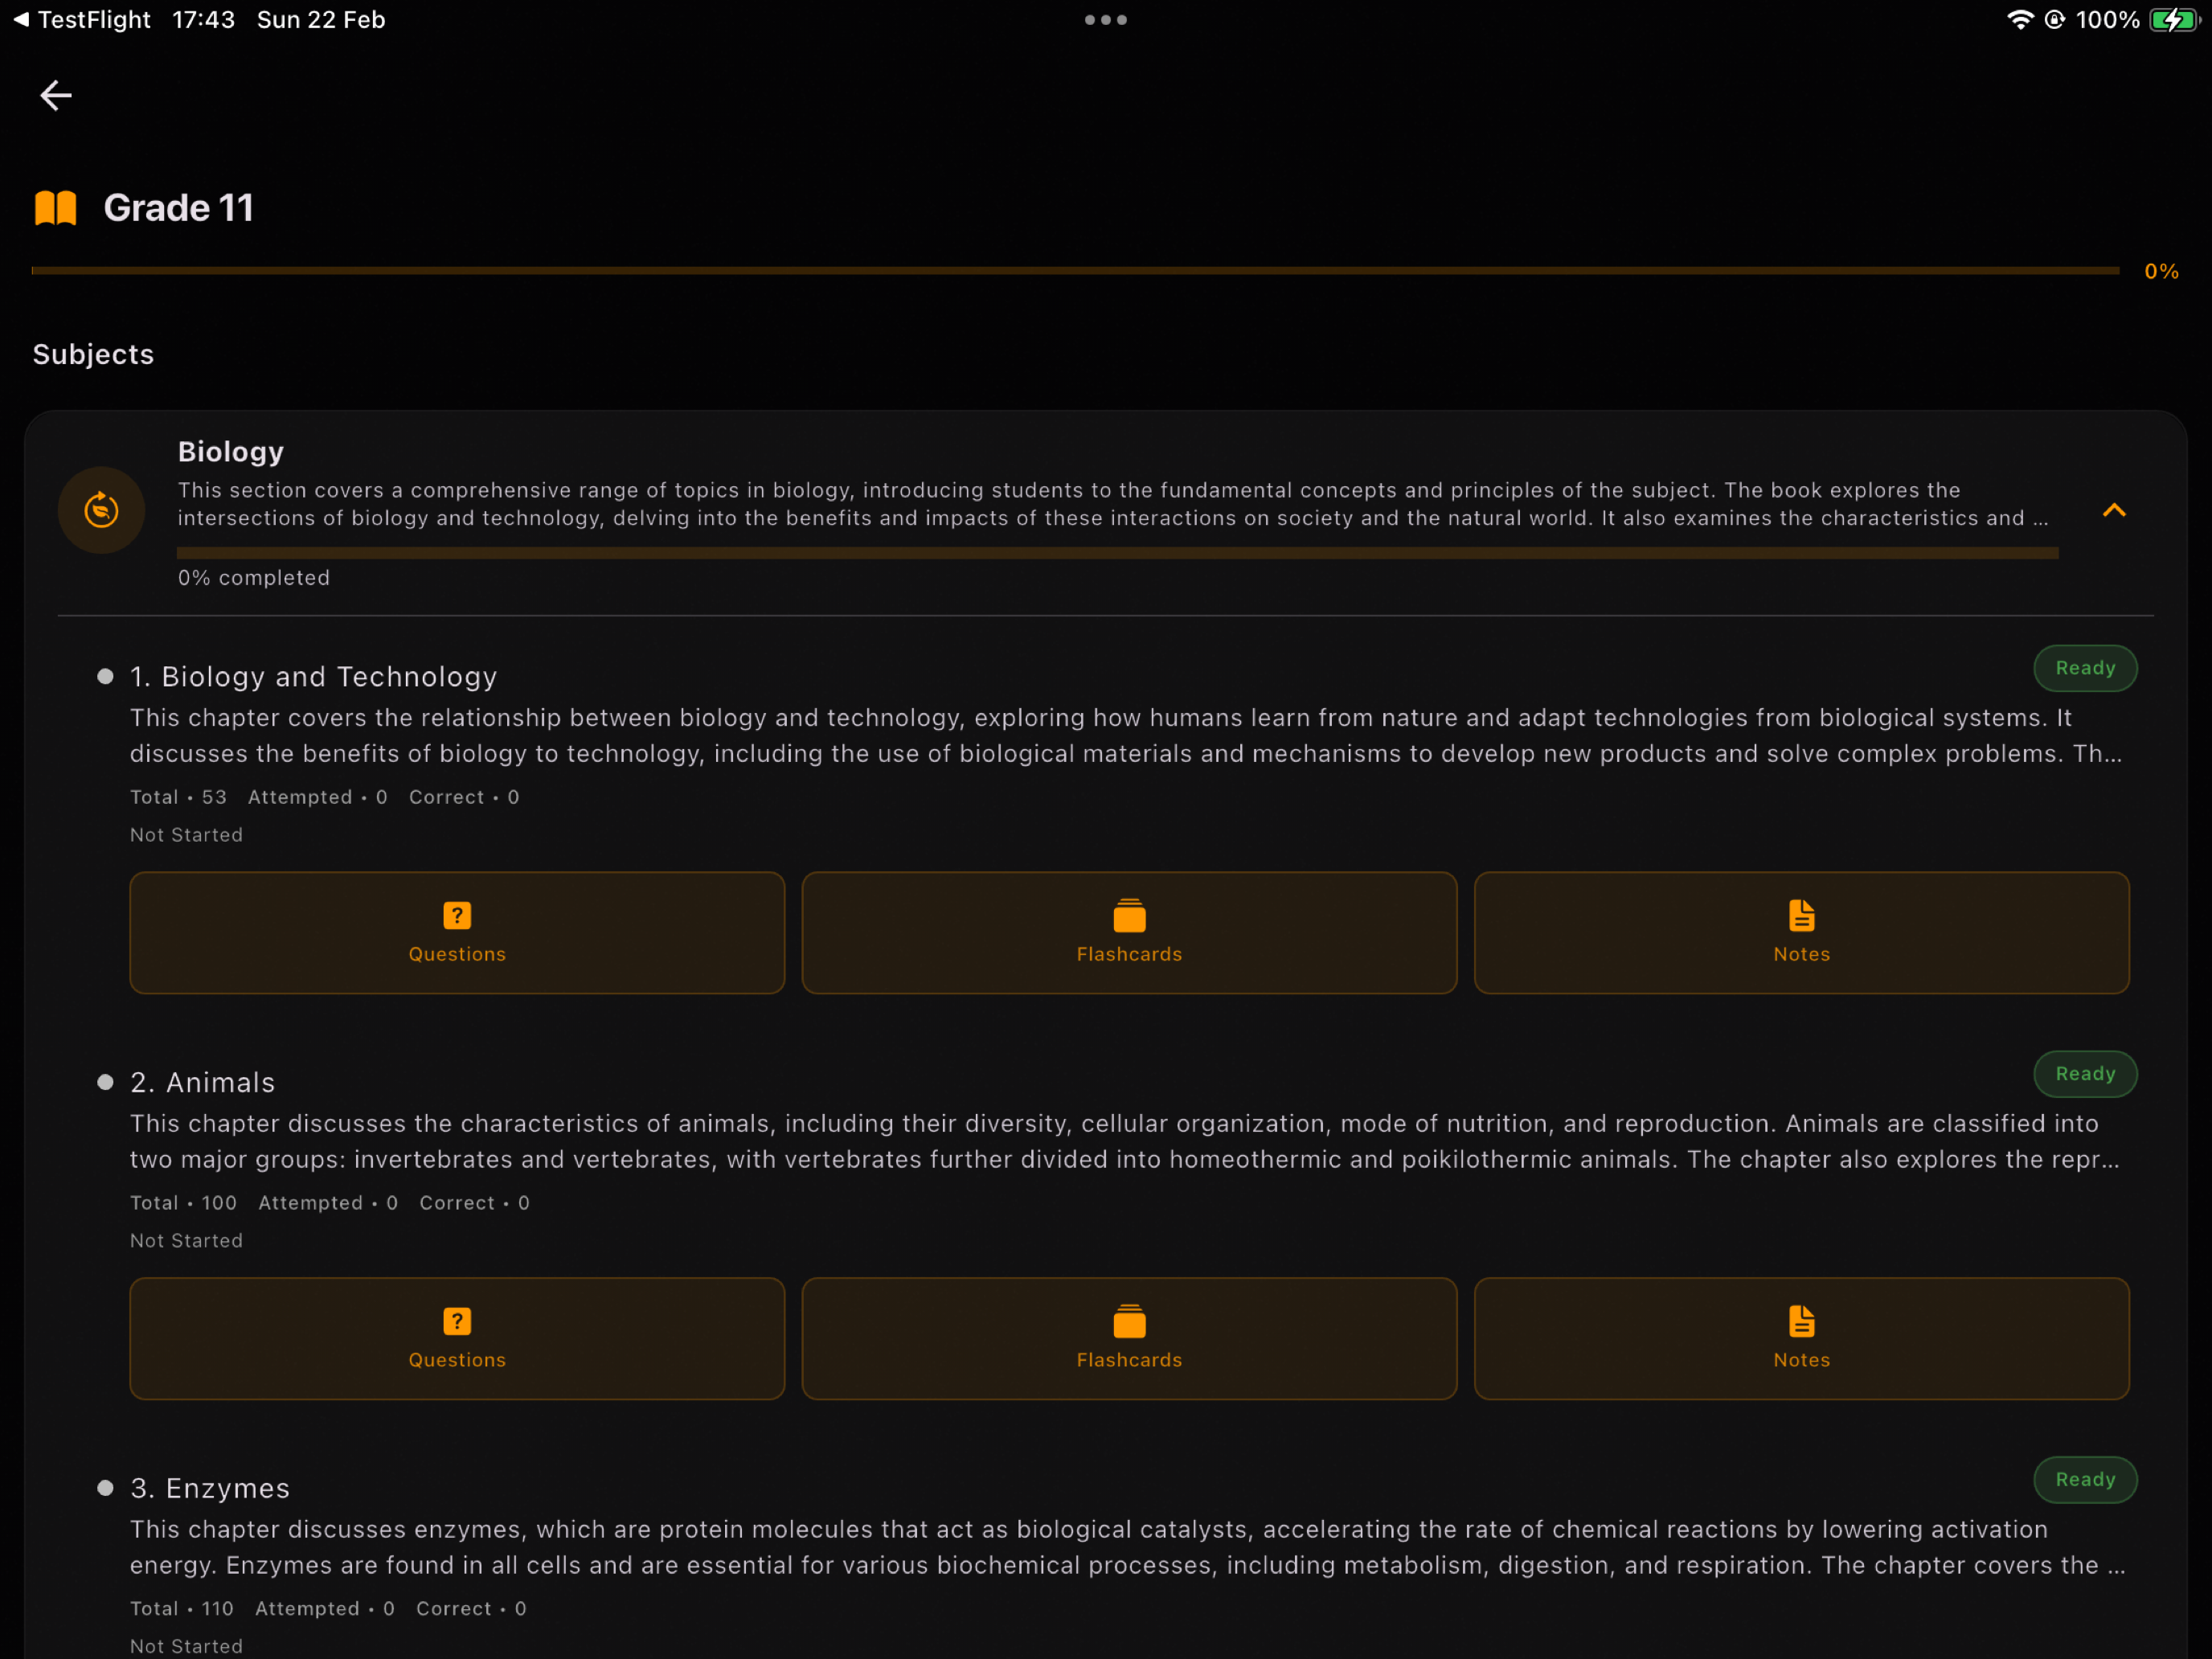2212x1659 pixels.
Task: Open Flashcards for the Animals chapter
Action: pos(1129,1338)
